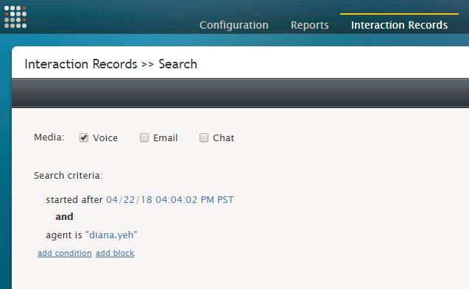Tick the Chat media checkbox
Image resolution: width=469 pixels, height=289 pixels.
click(x=204, y=138)
